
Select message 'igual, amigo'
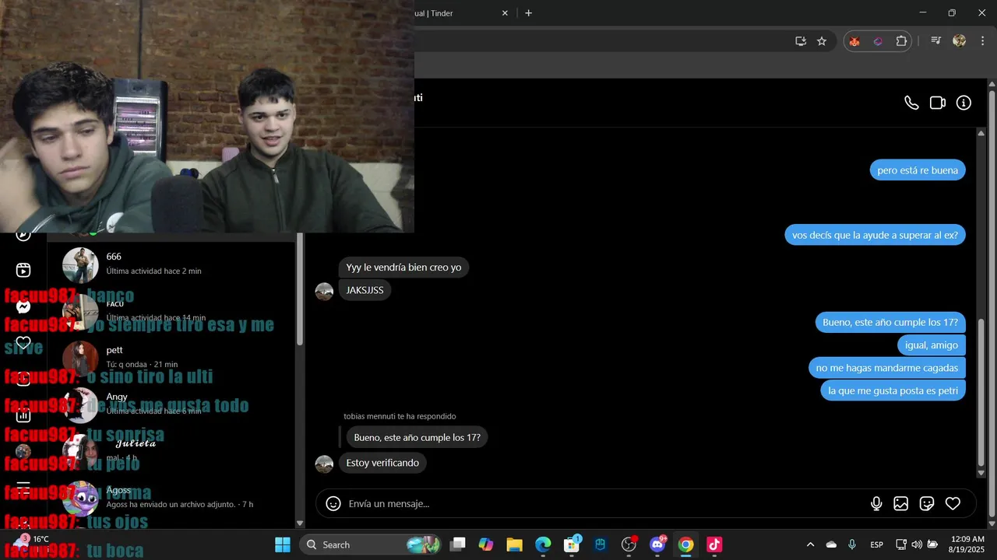(x=932, y=345)
